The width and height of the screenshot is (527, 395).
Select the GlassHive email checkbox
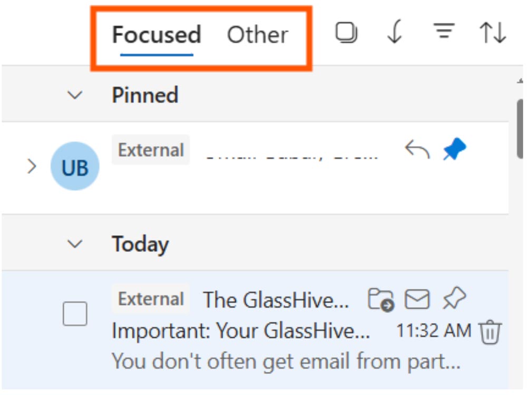pos(75,314)
